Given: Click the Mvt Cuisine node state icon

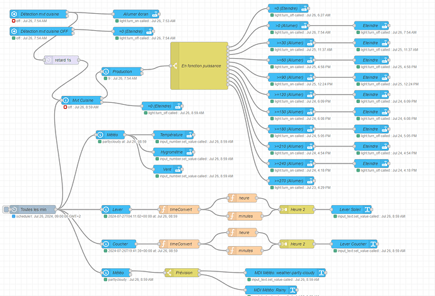Looking at the screenshot, I should tap(66, 100).
